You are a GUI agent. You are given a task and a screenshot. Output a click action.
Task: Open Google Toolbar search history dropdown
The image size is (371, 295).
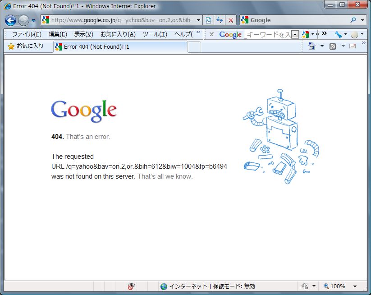pyautogui.click(x=295, y=35)
